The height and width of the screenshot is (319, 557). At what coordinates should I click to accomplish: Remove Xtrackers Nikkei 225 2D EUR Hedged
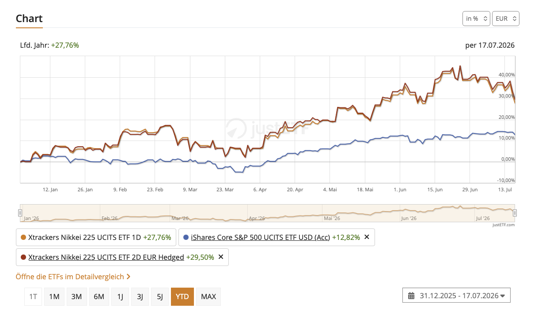(x=221, y=257)
